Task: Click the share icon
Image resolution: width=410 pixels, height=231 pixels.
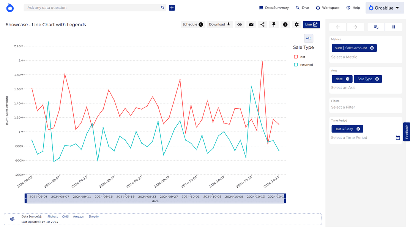Action: coord(262,25)
